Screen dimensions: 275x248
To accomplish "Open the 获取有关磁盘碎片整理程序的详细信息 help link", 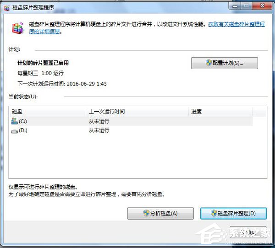I will point(236,24).
